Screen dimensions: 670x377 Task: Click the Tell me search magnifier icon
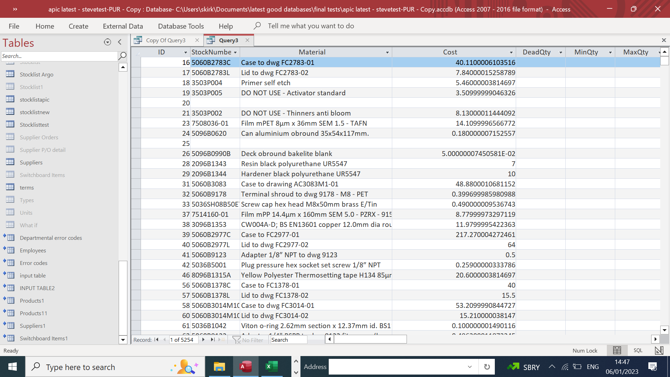[x=257, y=26]
